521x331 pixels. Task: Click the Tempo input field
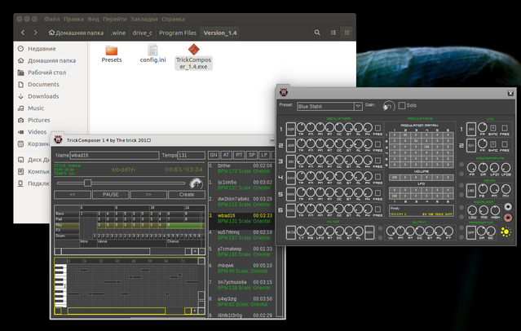click(x=192, y=154)
